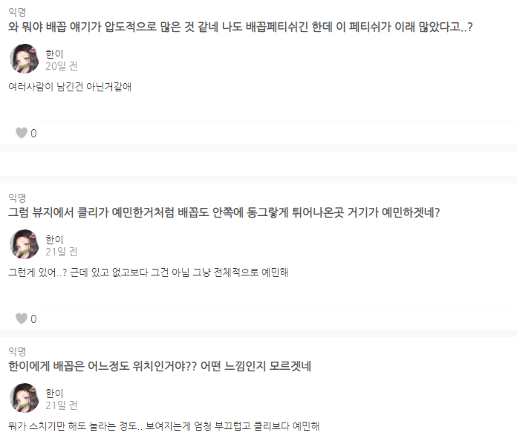Open 한이's avatar beside '20일 전' timestamp
The width and height of the screenshot is (517, 447).
click(25, 59)
